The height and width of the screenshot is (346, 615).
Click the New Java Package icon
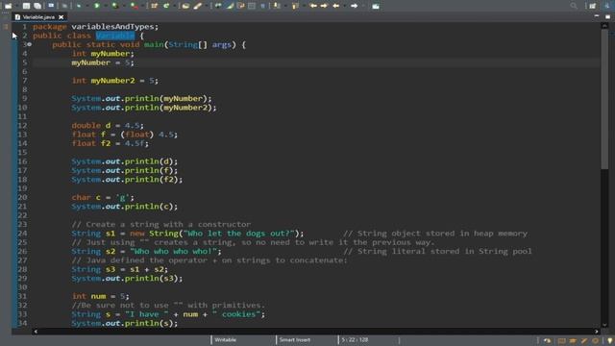tap(154, 6)
